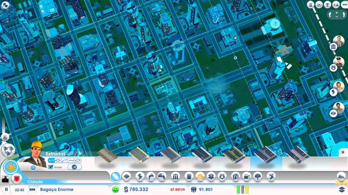Open the trophy leaderboards icon
348x195 pixels.
tap(328, 4)
